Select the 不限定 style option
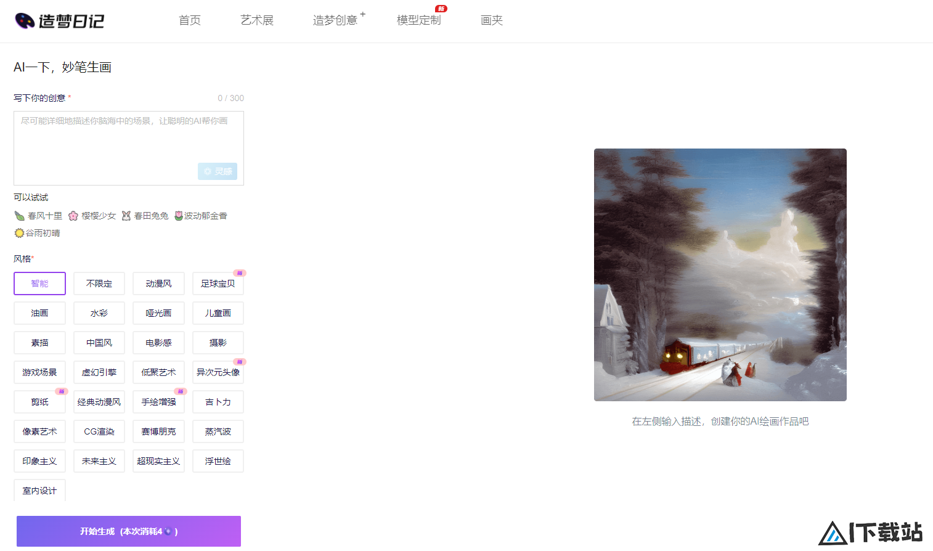The width and height of the screenshot is (933, 551). [99, 284]
